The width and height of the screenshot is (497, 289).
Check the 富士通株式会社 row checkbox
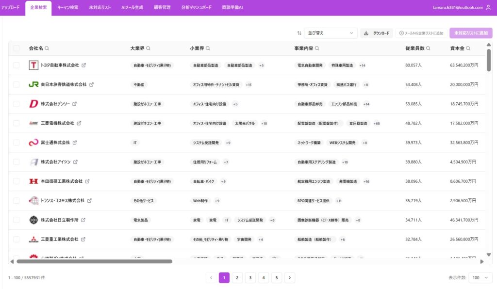16,143
